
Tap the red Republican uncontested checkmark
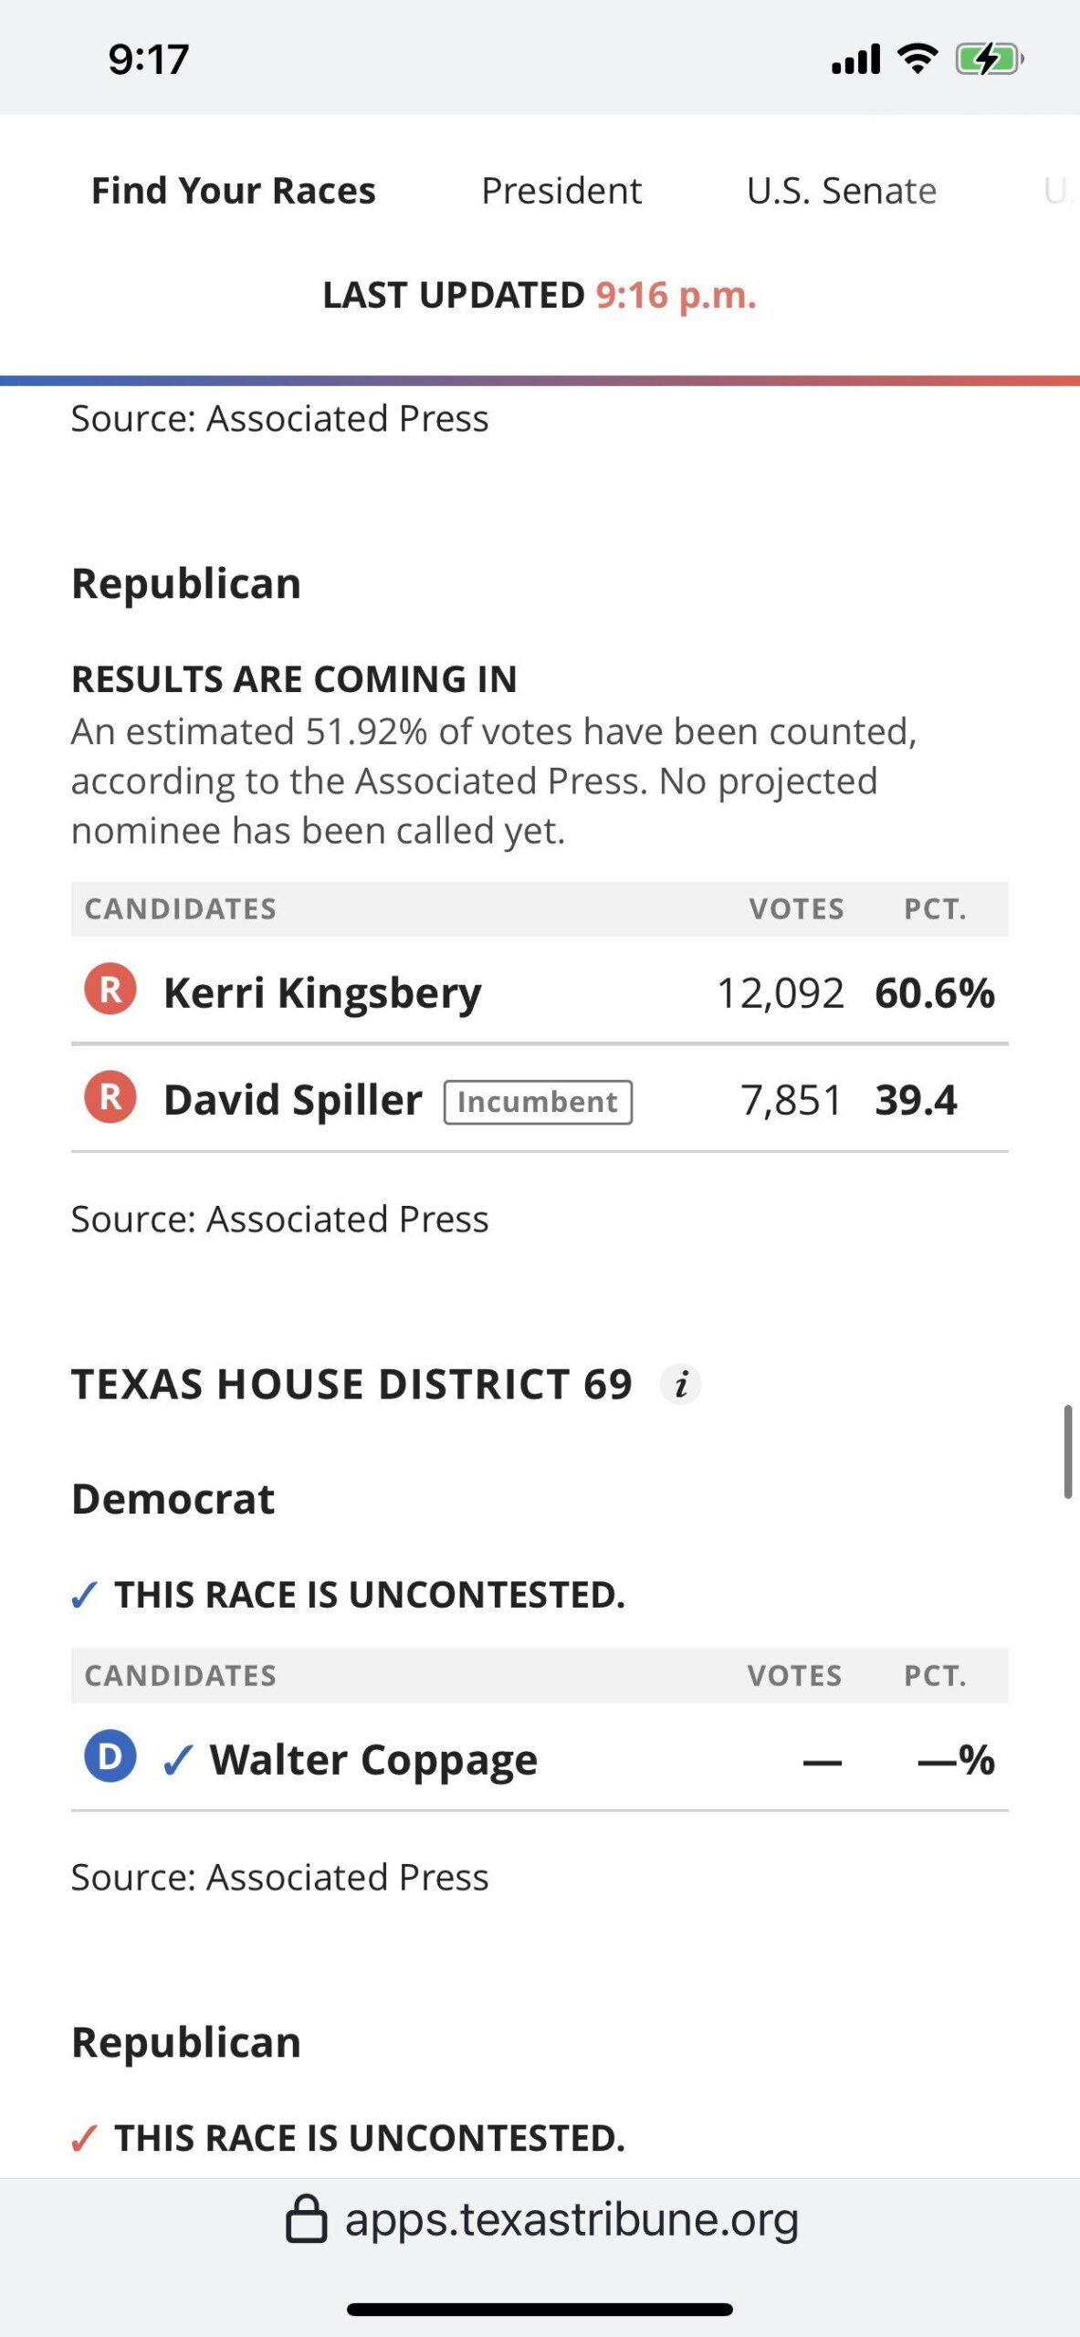pyautogui.click(x=84, y=2139)
